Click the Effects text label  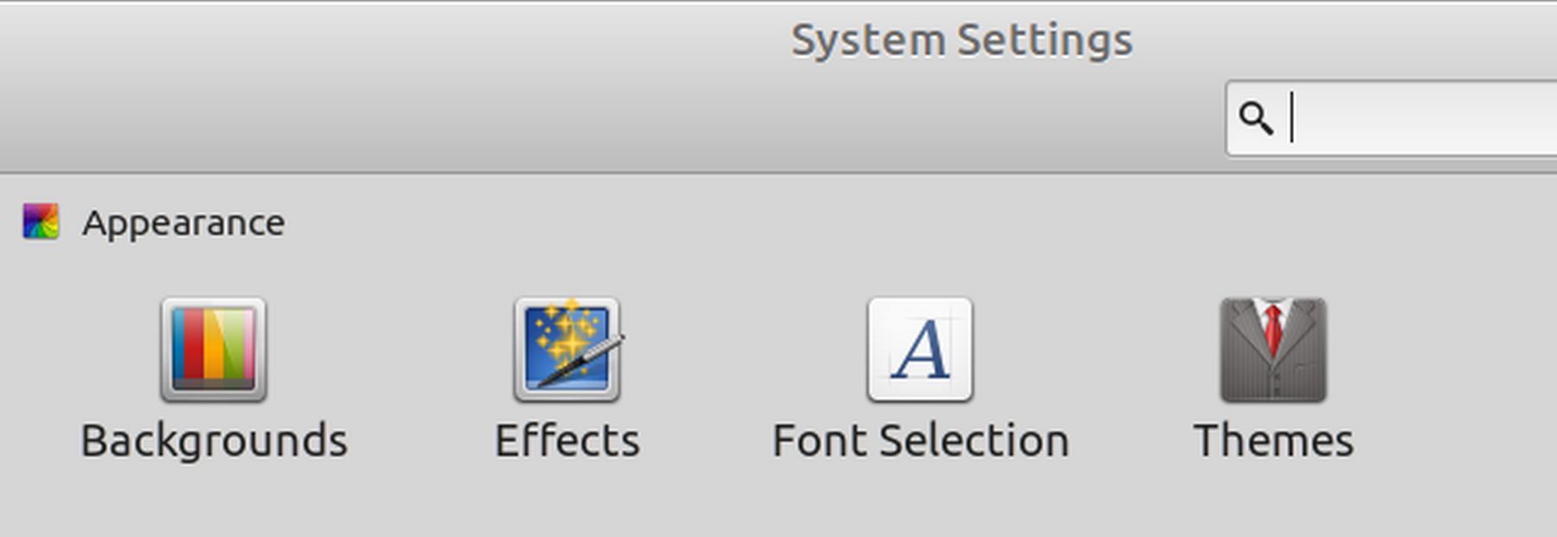567,441
